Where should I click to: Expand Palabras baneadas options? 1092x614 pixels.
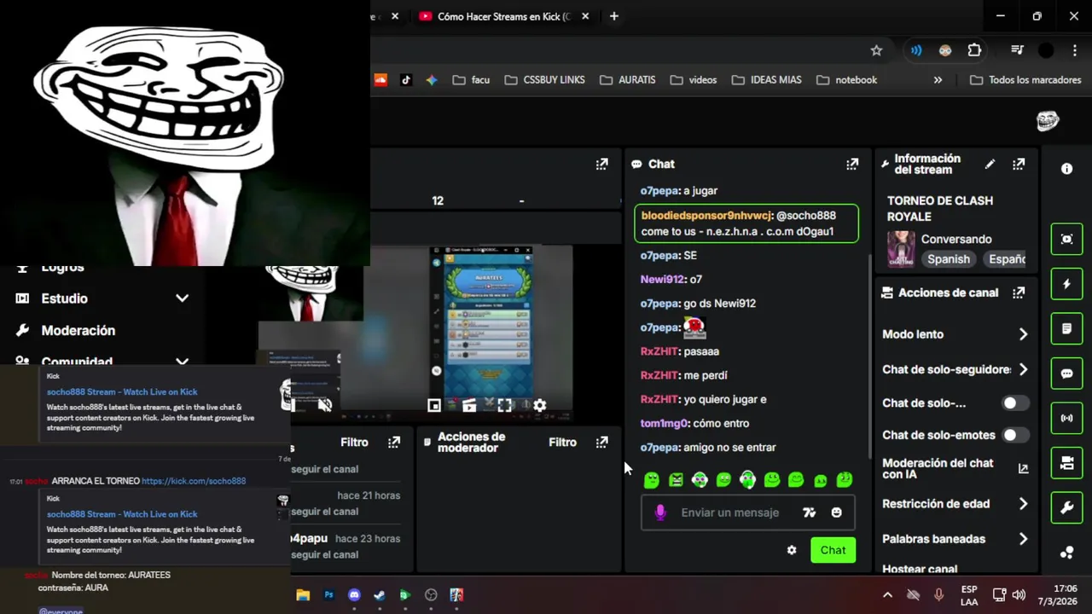point(1023,539)
